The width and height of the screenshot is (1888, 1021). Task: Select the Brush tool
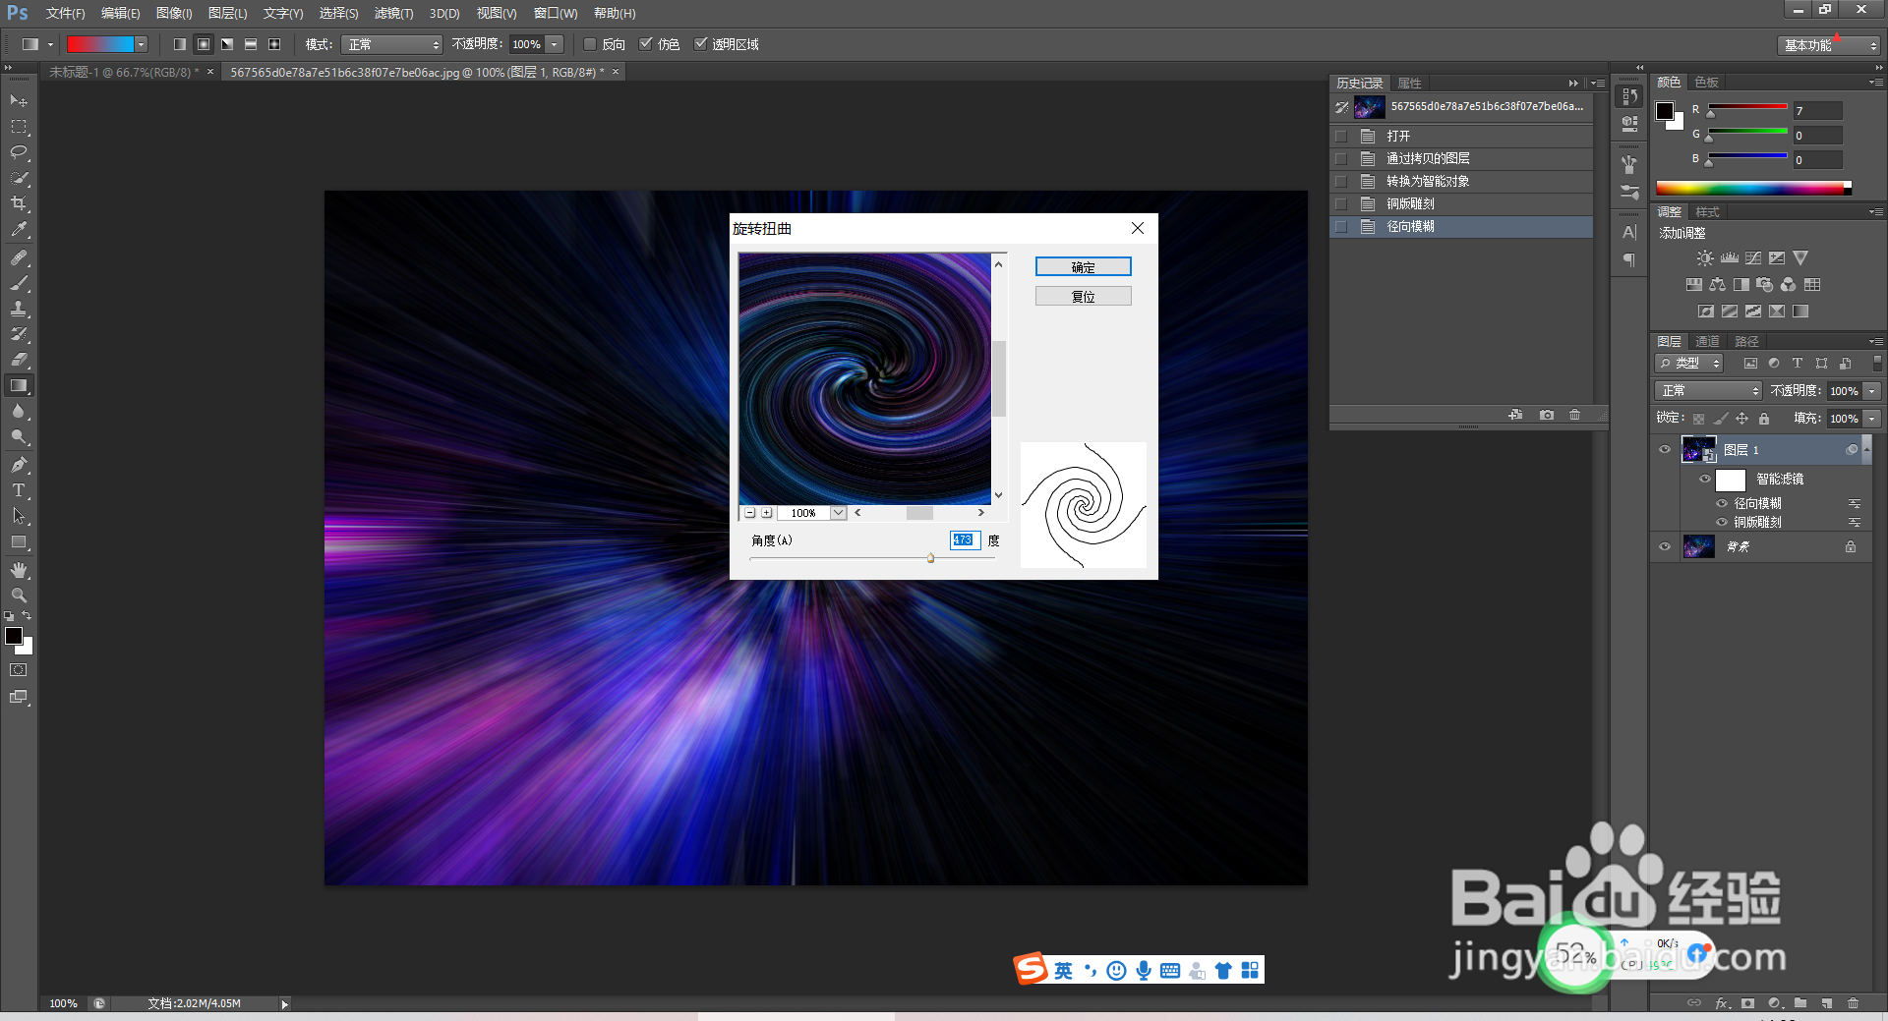(19, 283)
